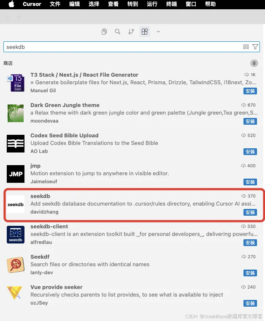Click publisher name alfredlau
The image size is (265, 321).
point(41,242)
